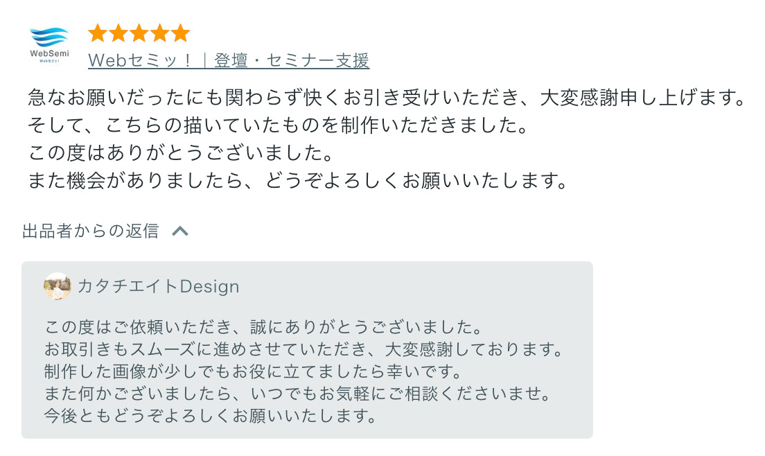This screenshot has height=456, width=765.
Task: Click the 出品者からの返信 label
Action: coord(91,231)
